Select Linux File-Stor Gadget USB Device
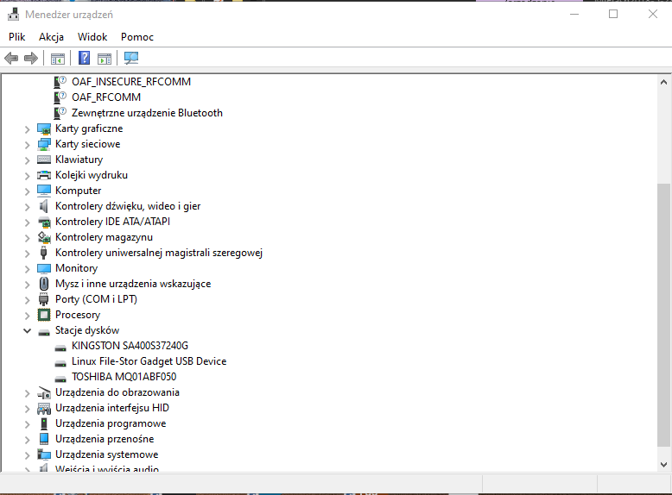The height and width of the screenshot is (495, 672). (x=149, y=361)
